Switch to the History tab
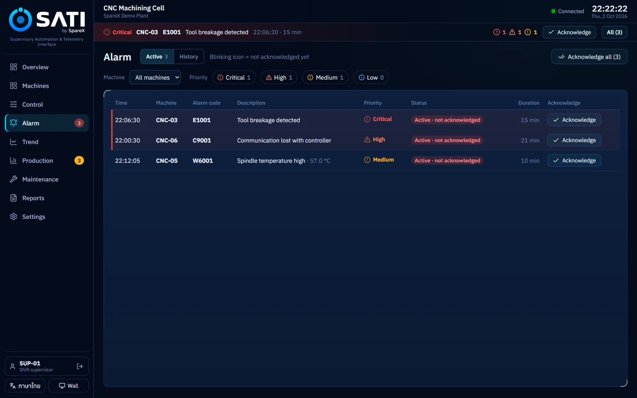 pyautogui.click(x=189, y=57)
